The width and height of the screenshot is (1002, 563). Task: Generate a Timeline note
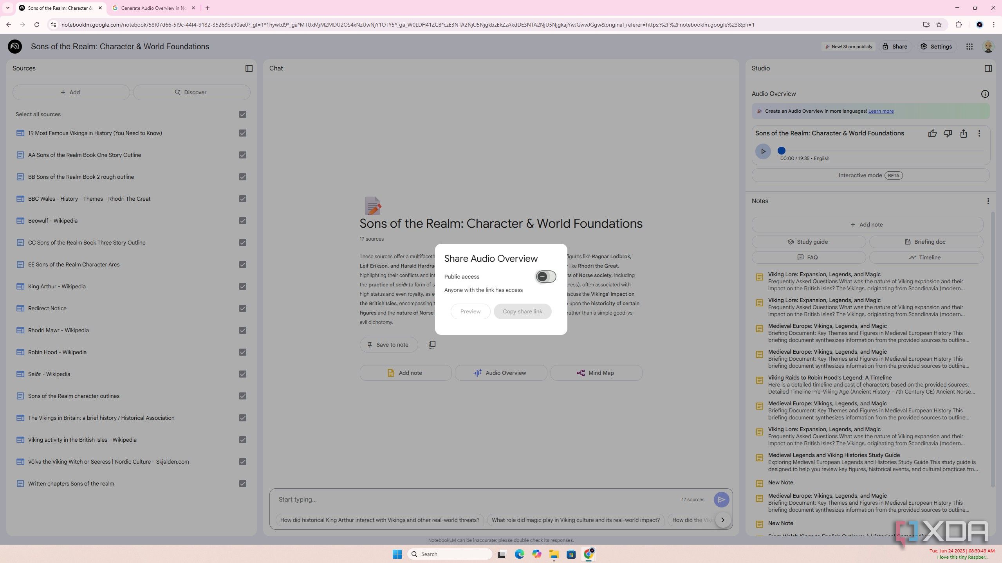926,257
